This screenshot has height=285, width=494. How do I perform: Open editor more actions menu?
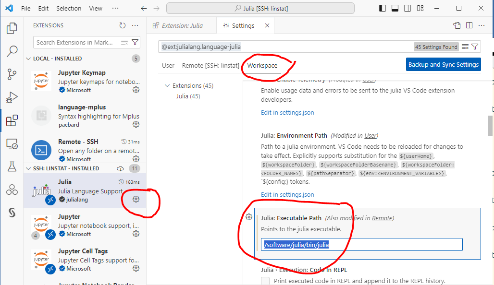(482, 25)
